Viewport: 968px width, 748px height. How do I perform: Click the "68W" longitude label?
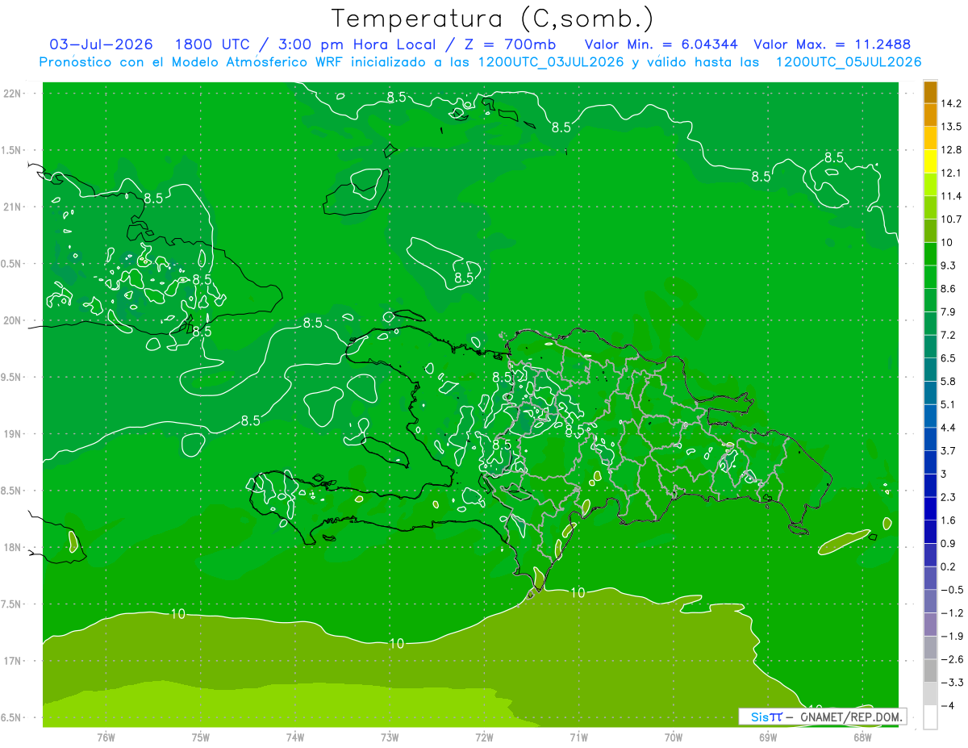pyautogui.click(x=862, y=738)
